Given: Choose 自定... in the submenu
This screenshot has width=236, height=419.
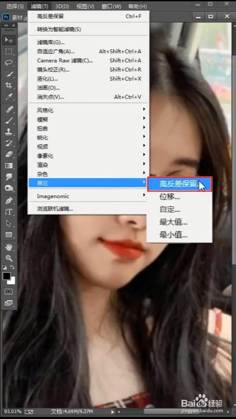Looking at the screenshot, I should (180, 209).
